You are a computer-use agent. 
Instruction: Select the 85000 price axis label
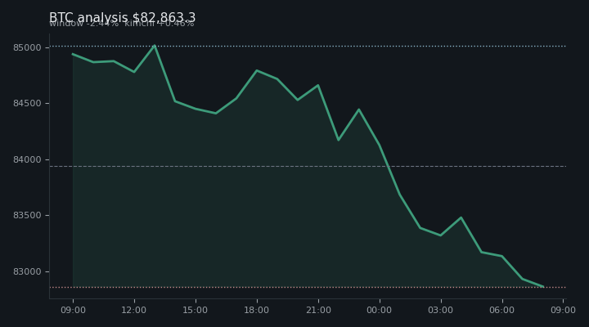(27, 47)
